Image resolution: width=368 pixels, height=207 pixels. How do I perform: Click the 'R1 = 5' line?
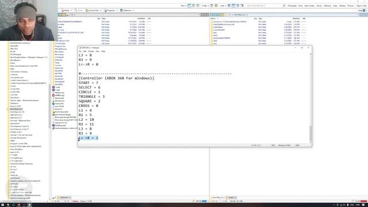coord(85,115)
